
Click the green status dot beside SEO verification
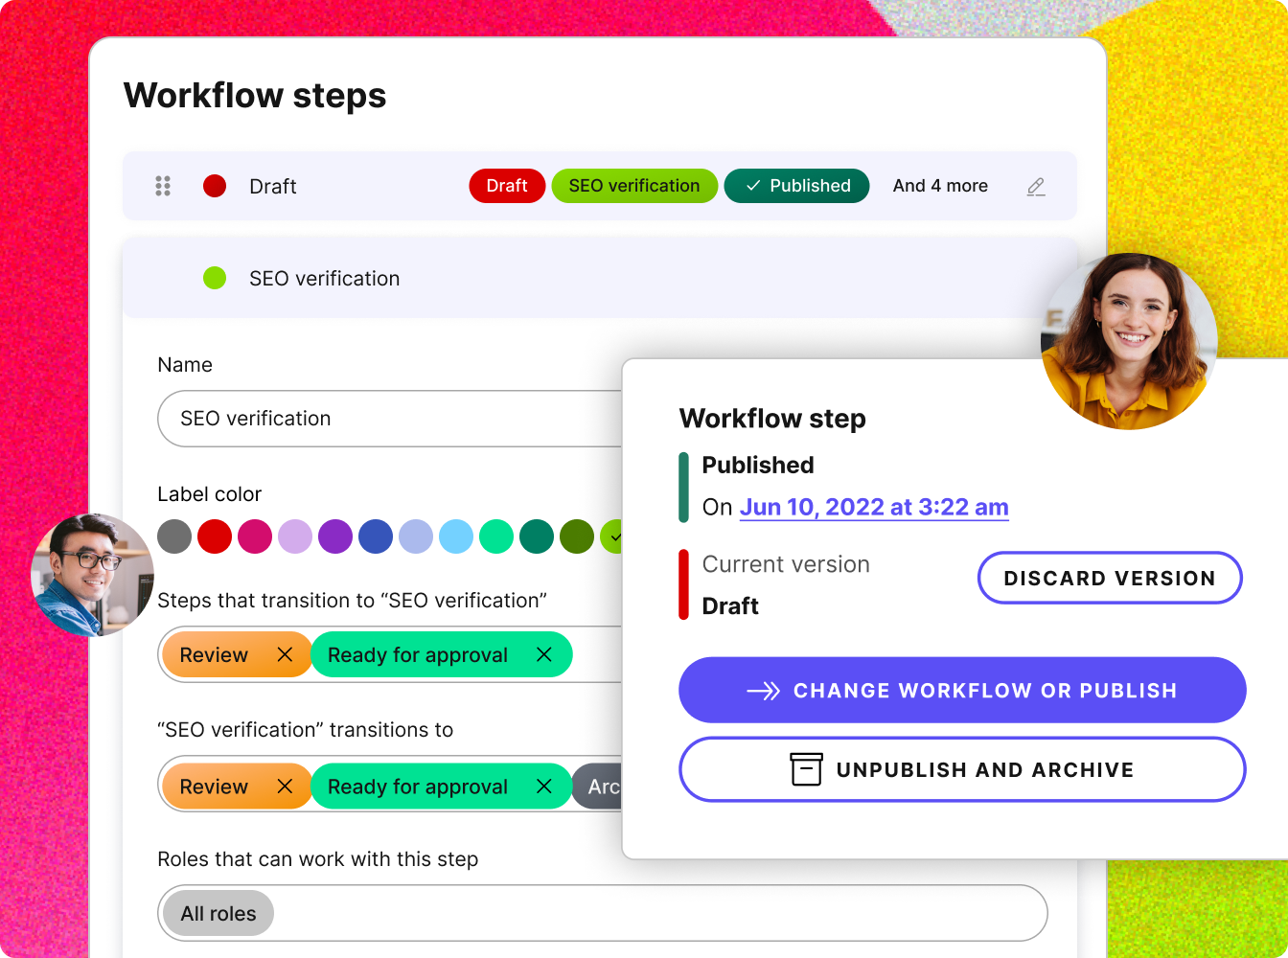click(x=215, y=279)
